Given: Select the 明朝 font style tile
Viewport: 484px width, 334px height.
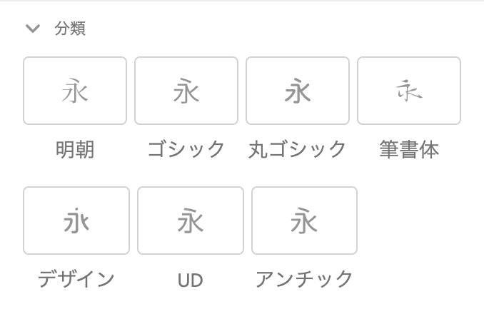Looking at the screenshot, I should (x=75, y=91).
